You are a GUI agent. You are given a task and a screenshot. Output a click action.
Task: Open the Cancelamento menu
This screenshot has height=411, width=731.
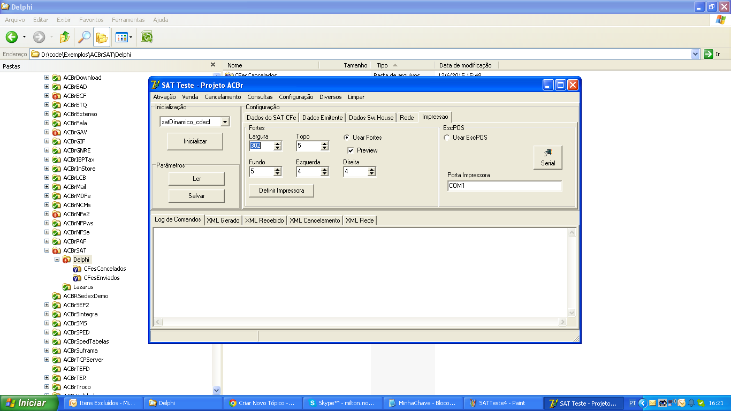[223, 97]
